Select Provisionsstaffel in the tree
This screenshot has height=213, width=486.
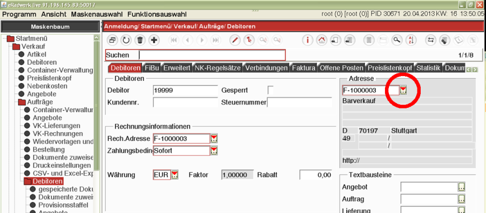[63, 205]
